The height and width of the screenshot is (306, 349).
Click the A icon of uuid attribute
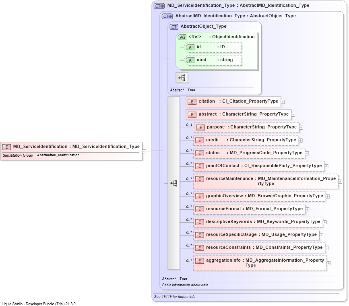click(x=190, y=60)
